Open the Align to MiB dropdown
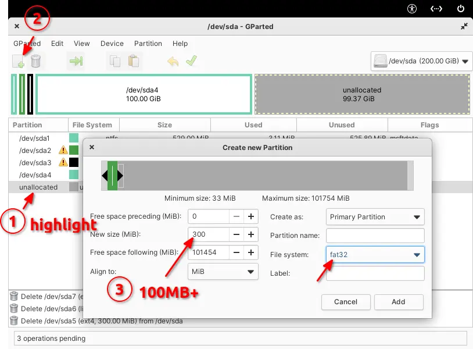The width and height of the screenshot is (473, 349). (223, 272)
